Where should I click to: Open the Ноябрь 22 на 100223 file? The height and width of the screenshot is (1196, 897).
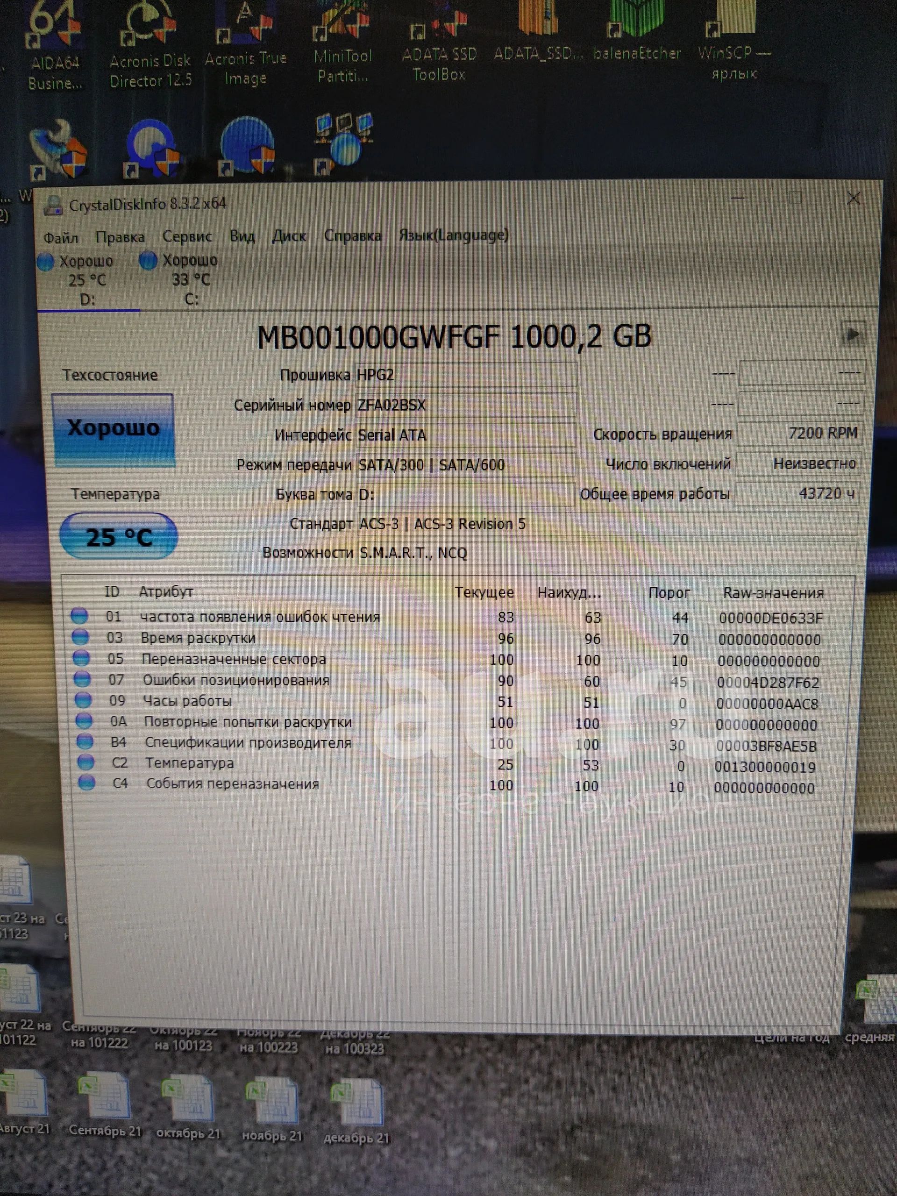point(269,1041)
